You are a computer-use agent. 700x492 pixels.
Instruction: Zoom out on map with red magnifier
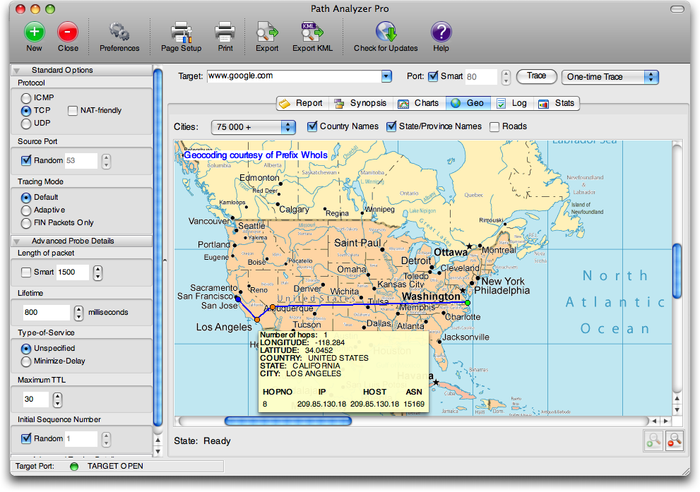coord(675,440)
